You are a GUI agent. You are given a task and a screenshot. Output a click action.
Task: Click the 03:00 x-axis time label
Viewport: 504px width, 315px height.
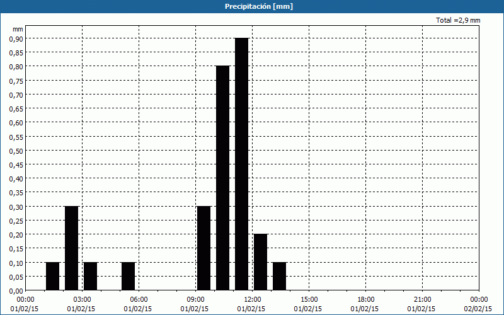point(83,300)
